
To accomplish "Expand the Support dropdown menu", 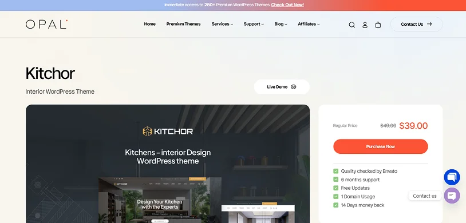I will tap(254, 24).
